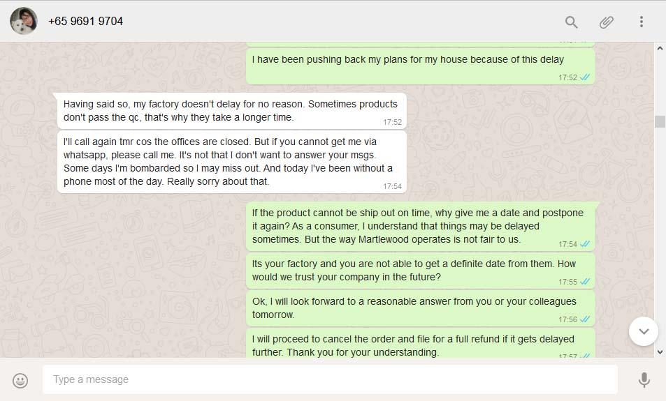Image resolution: width=666 pixels, height=401 pixels.
Task: Click read ticks on 17:55 factory message
Action: [585, 282]
